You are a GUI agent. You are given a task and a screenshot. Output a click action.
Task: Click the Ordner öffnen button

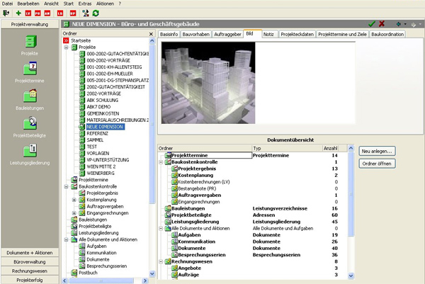tap(378, 164)
